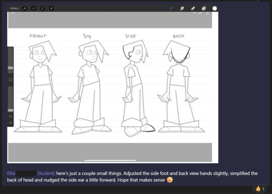
Task: Close the image overlay with the X
Action: 13,13
